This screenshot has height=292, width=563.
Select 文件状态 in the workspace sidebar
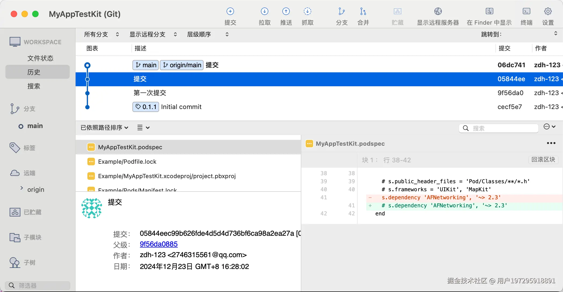[x=40, y=58]
